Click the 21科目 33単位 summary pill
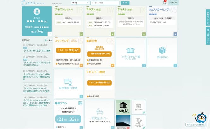This screenshot has height=129, width=210. point(68,119)
